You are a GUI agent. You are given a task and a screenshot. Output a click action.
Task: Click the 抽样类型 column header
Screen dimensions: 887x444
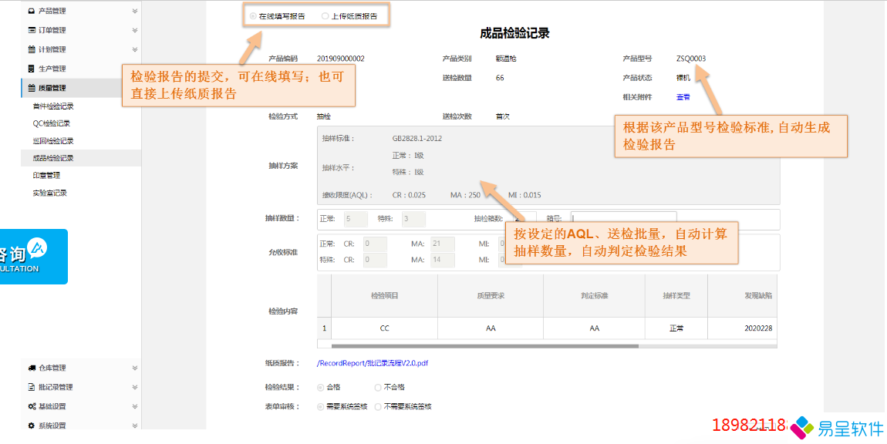click(676, 296)
